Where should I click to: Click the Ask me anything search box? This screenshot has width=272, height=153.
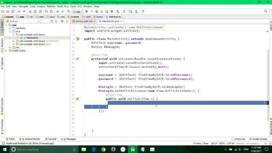click(x=43, y=149)
